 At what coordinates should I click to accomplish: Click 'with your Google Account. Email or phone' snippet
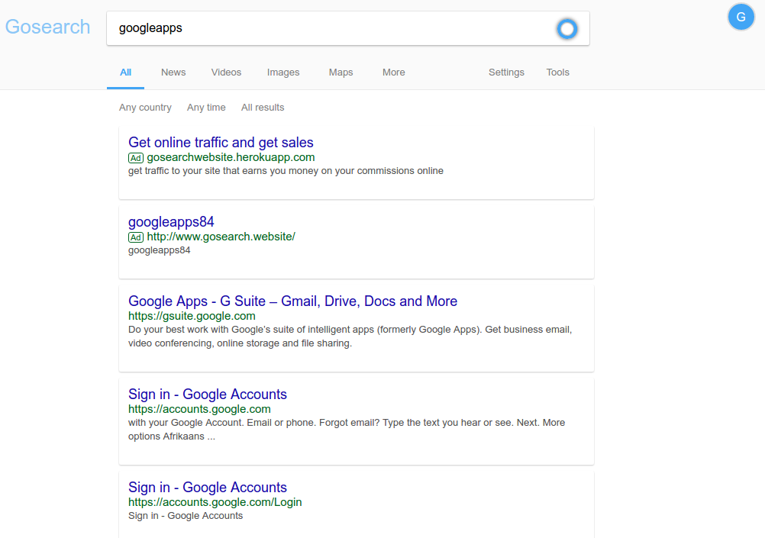[x=347, y=429]
